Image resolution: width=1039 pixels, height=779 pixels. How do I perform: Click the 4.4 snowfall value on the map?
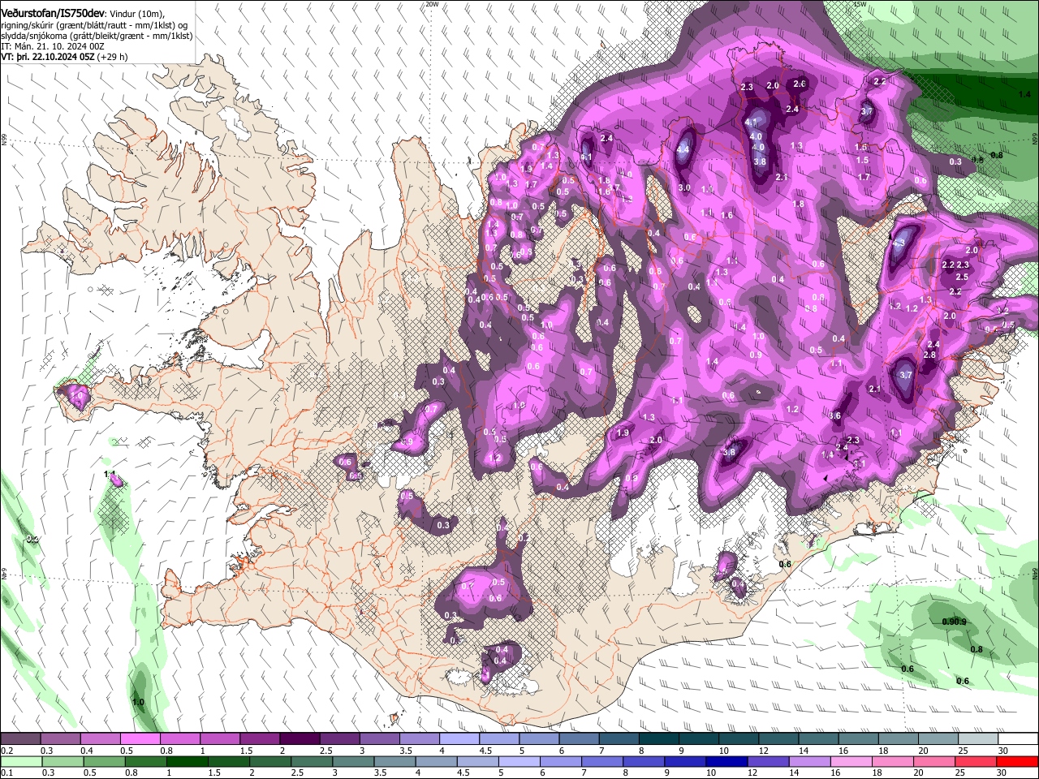683,149
